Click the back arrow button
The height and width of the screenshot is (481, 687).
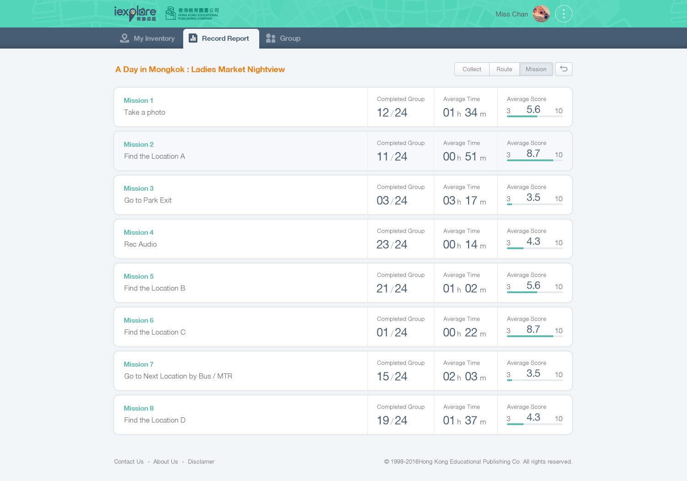[x=563, y=69]
